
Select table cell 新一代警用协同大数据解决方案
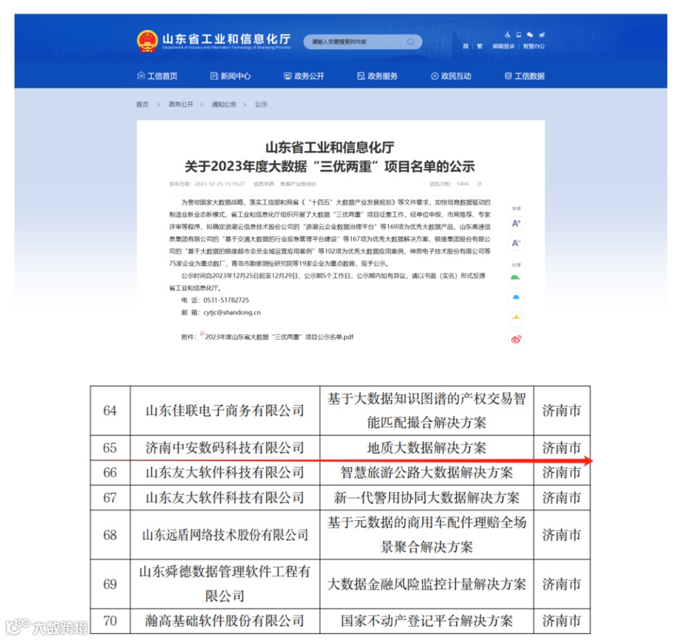click(427, 498)
